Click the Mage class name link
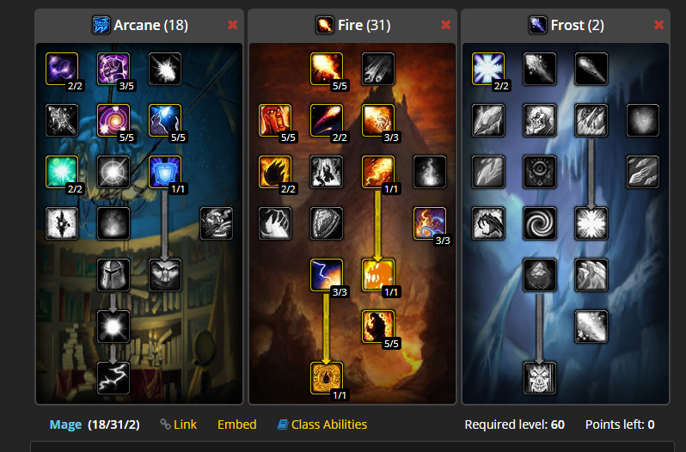 click(65, 425)
